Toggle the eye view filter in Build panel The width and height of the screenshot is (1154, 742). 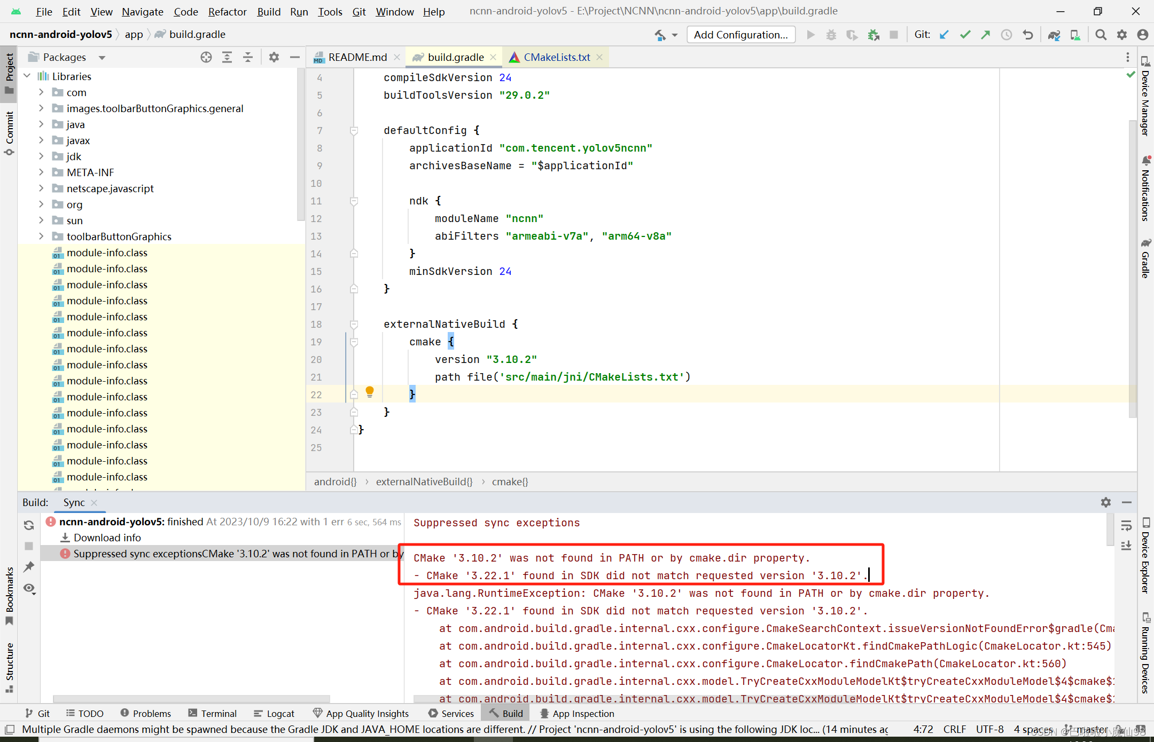(29, 588)
